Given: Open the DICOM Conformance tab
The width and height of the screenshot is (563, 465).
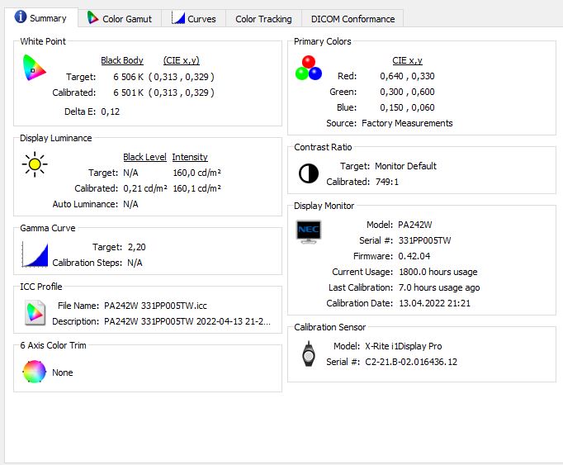Looking at the screenshot, I should (352, 19).
